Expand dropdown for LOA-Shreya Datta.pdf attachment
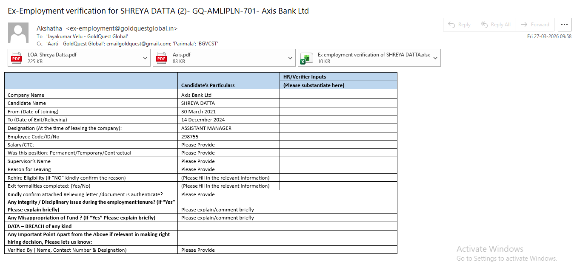 (x=145, y=58)
